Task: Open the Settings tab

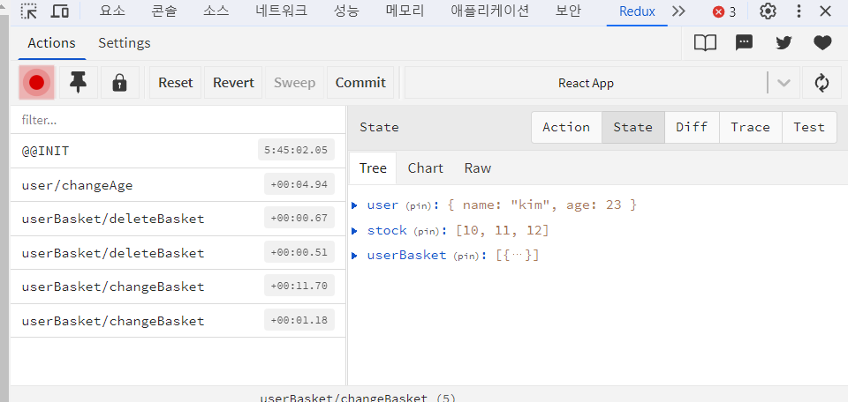Action: click(x=125, y=43)
